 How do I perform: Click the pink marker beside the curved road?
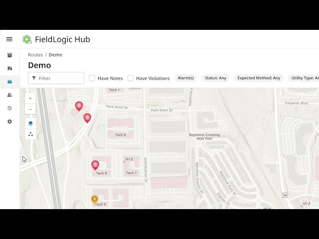(x=87, y=118)
